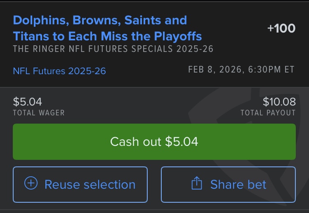Select the Reuse selection button
This screenshot has height=213, width=309.
pyautogui.click(x=80, y=185)
